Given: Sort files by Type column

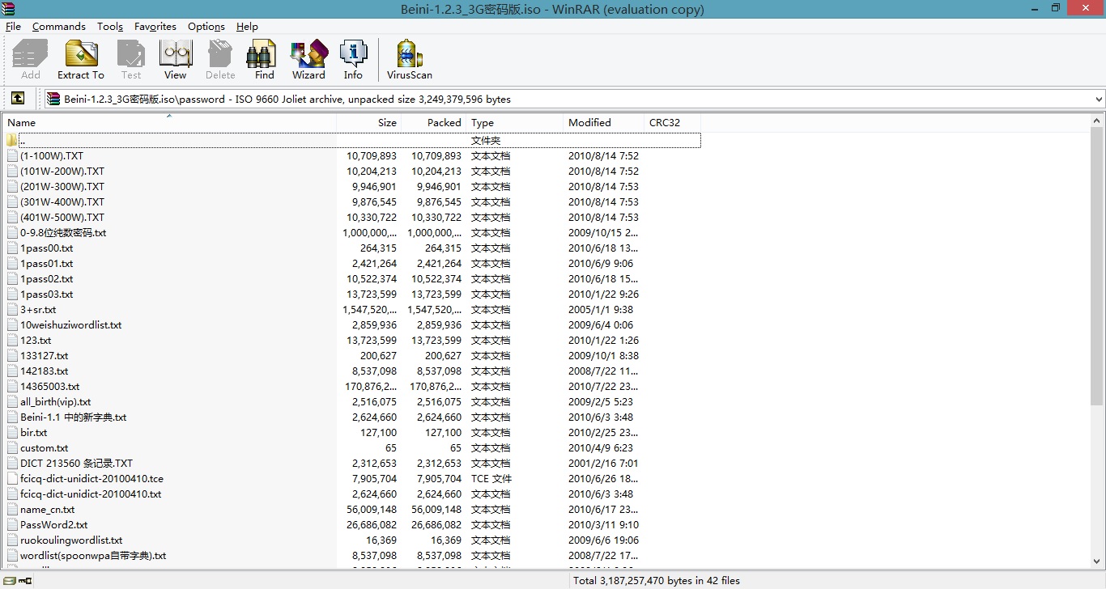Looking at the screenshot, I should click(514, 122).
